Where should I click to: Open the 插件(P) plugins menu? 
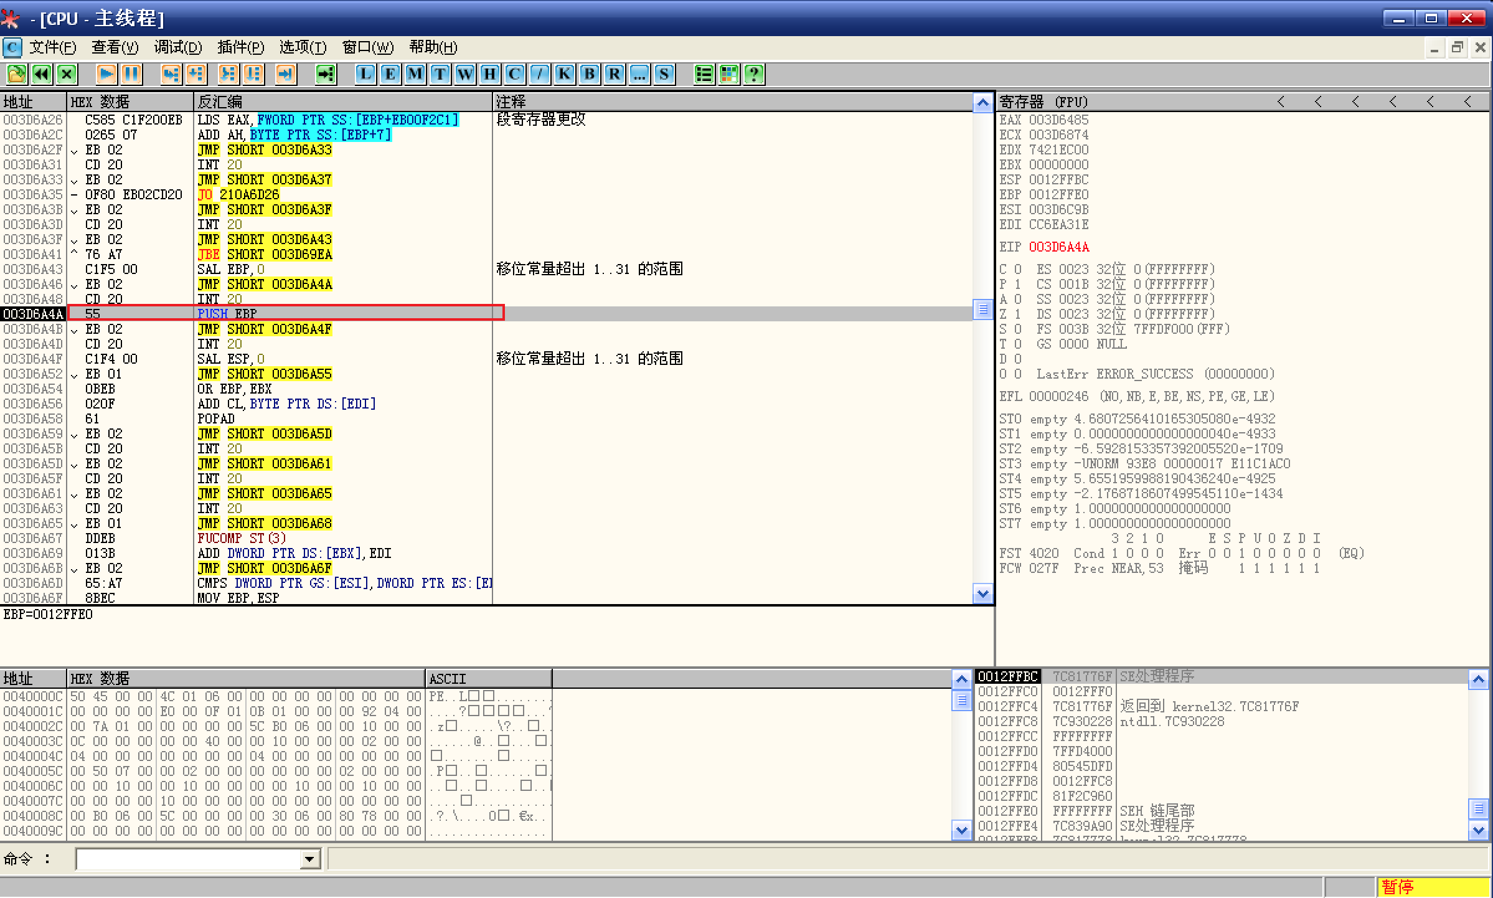pyautogui.click(x=240, y=47)
